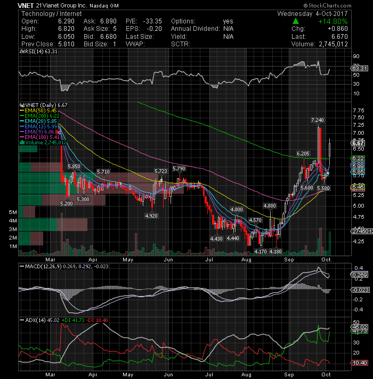
Task: Click the 4.430 low price annotation
Action: (216, 238)
